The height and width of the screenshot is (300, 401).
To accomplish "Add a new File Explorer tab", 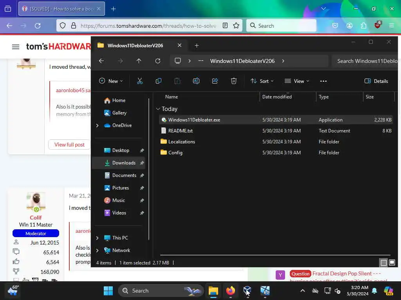I will (197, 46).
